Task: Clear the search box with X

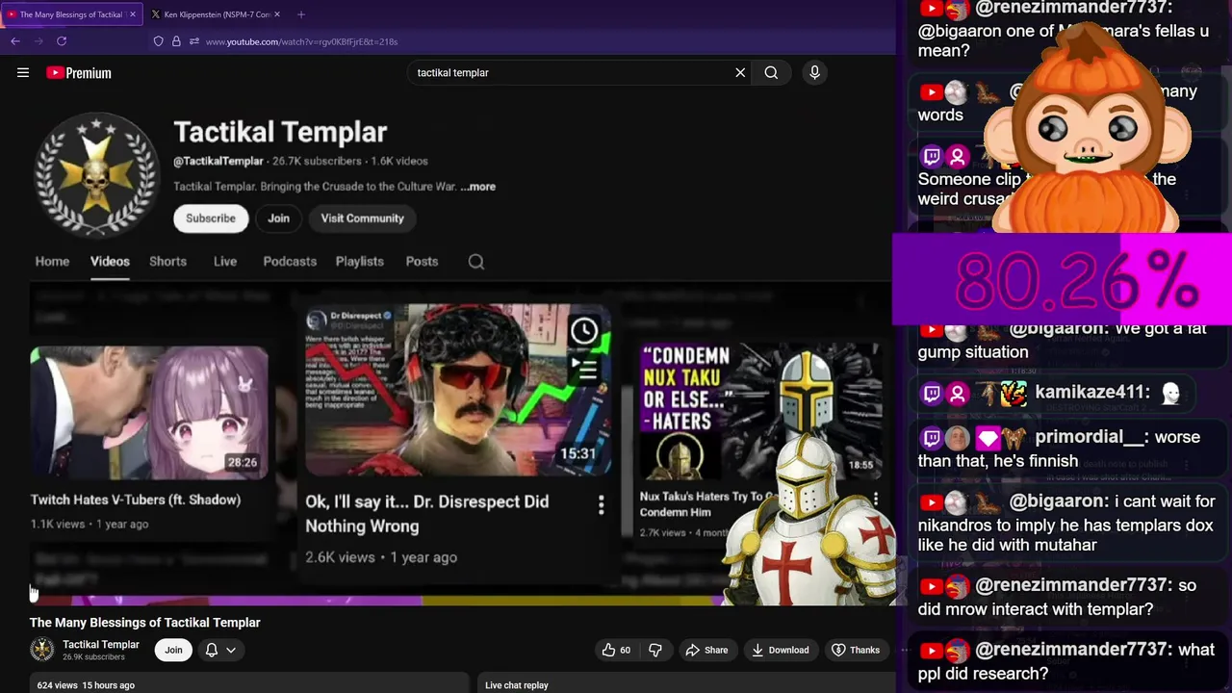Action: click(740, 72)
